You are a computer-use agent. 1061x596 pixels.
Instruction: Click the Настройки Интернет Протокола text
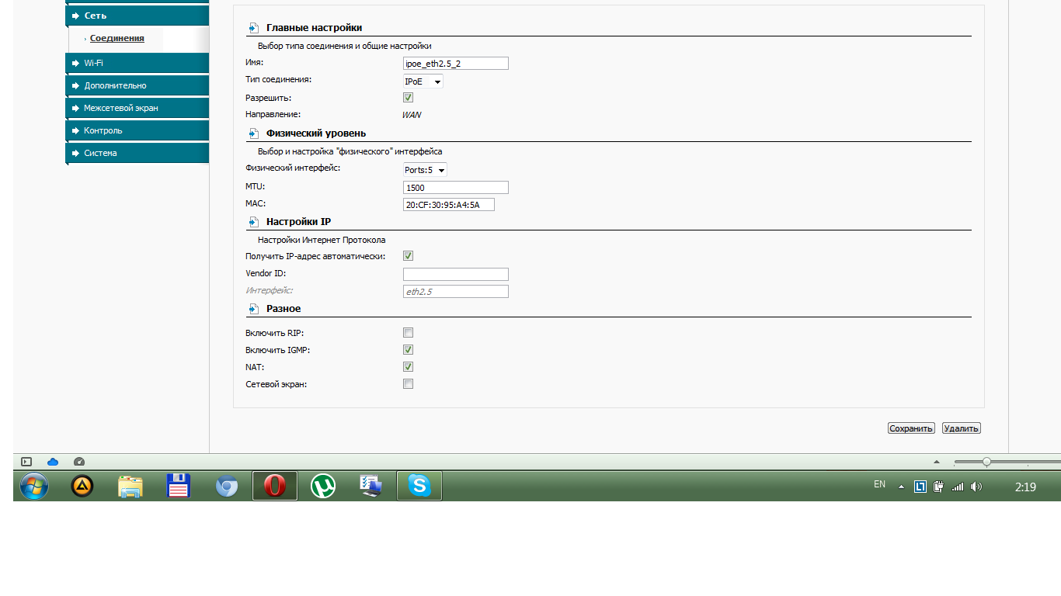322,240
